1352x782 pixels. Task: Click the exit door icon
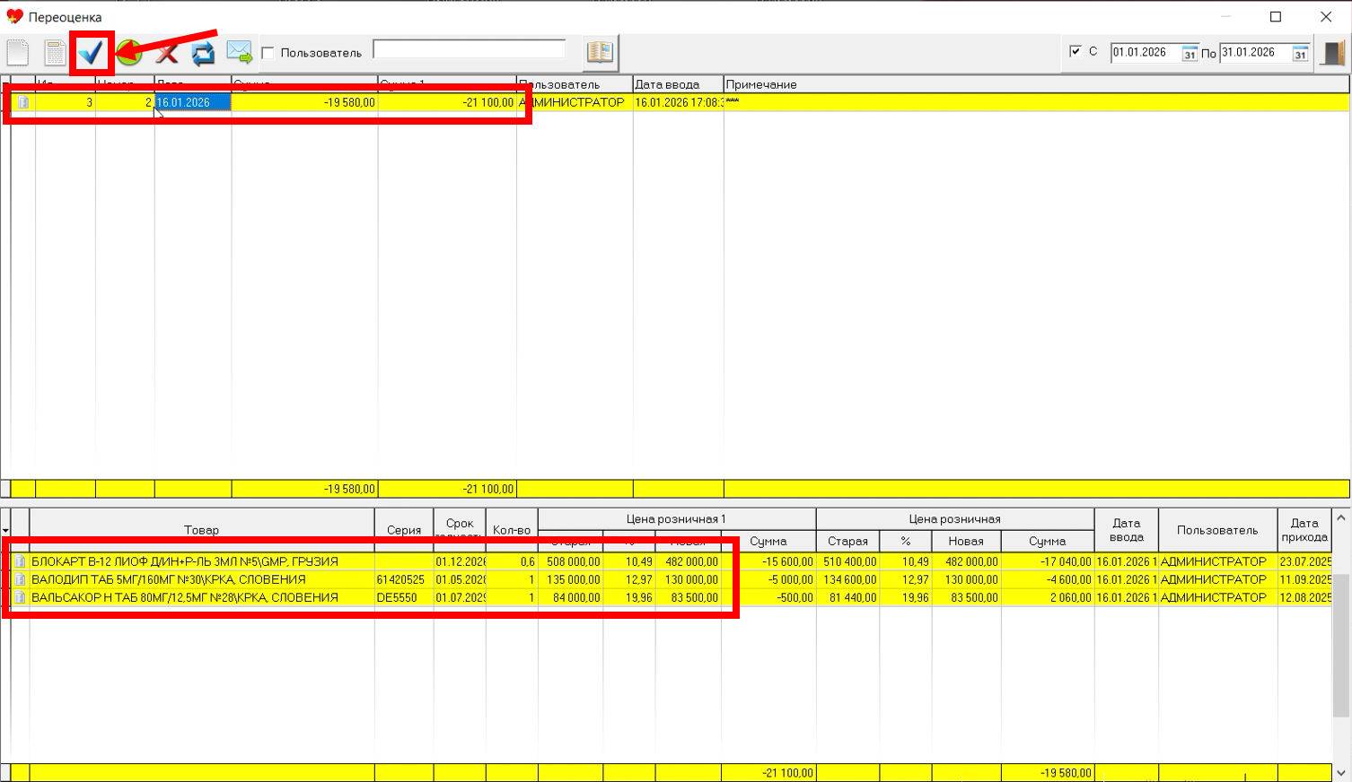[x=1334, y=53]
